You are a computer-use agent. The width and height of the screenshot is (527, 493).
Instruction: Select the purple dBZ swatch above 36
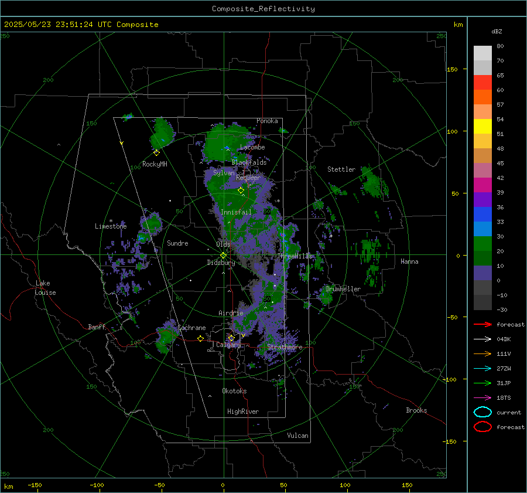pyautogui.click(x=482, y=200)
